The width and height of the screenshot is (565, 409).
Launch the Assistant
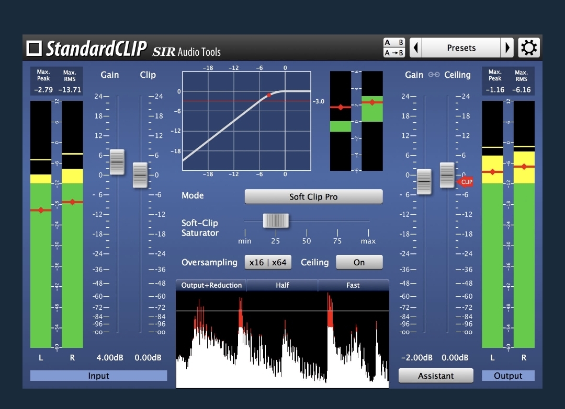436,376
